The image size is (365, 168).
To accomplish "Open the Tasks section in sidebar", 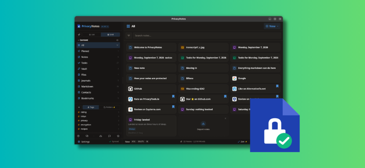I will click(x=98, y=63).
